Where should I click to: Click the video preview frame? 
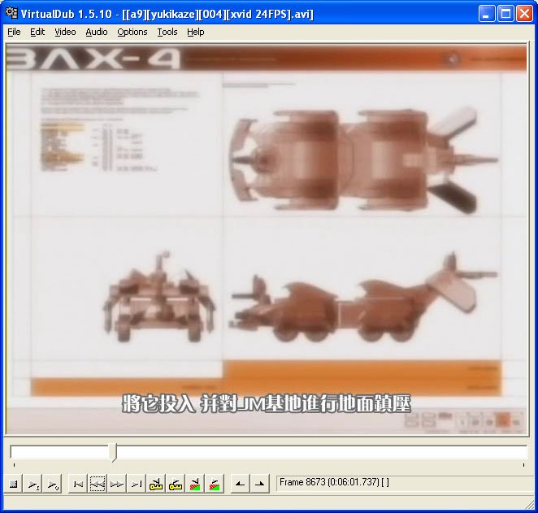pyautogui.click(x=267, y=239)
